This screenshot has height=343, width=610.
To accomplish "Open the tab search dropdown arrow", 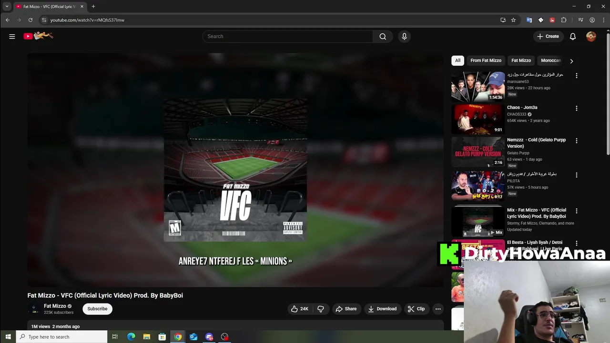I will click(x=7, y=6).
